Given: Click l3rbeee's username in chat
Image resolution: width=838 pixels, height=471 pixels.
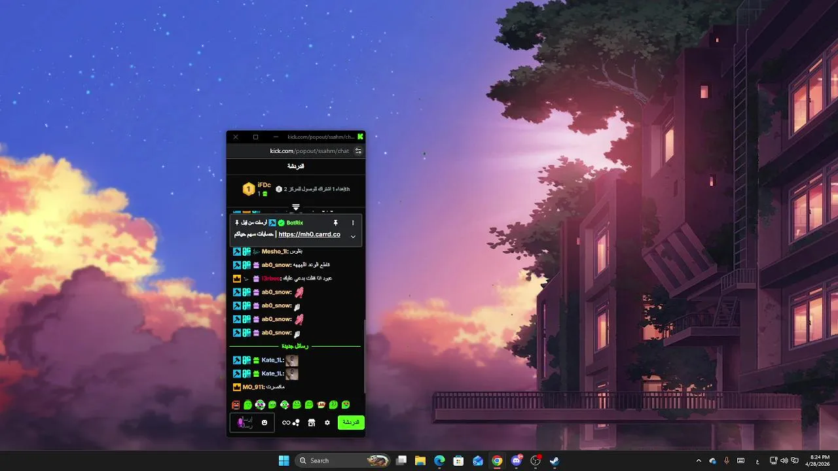Looking at the screenshot, I should click(271, 279).
